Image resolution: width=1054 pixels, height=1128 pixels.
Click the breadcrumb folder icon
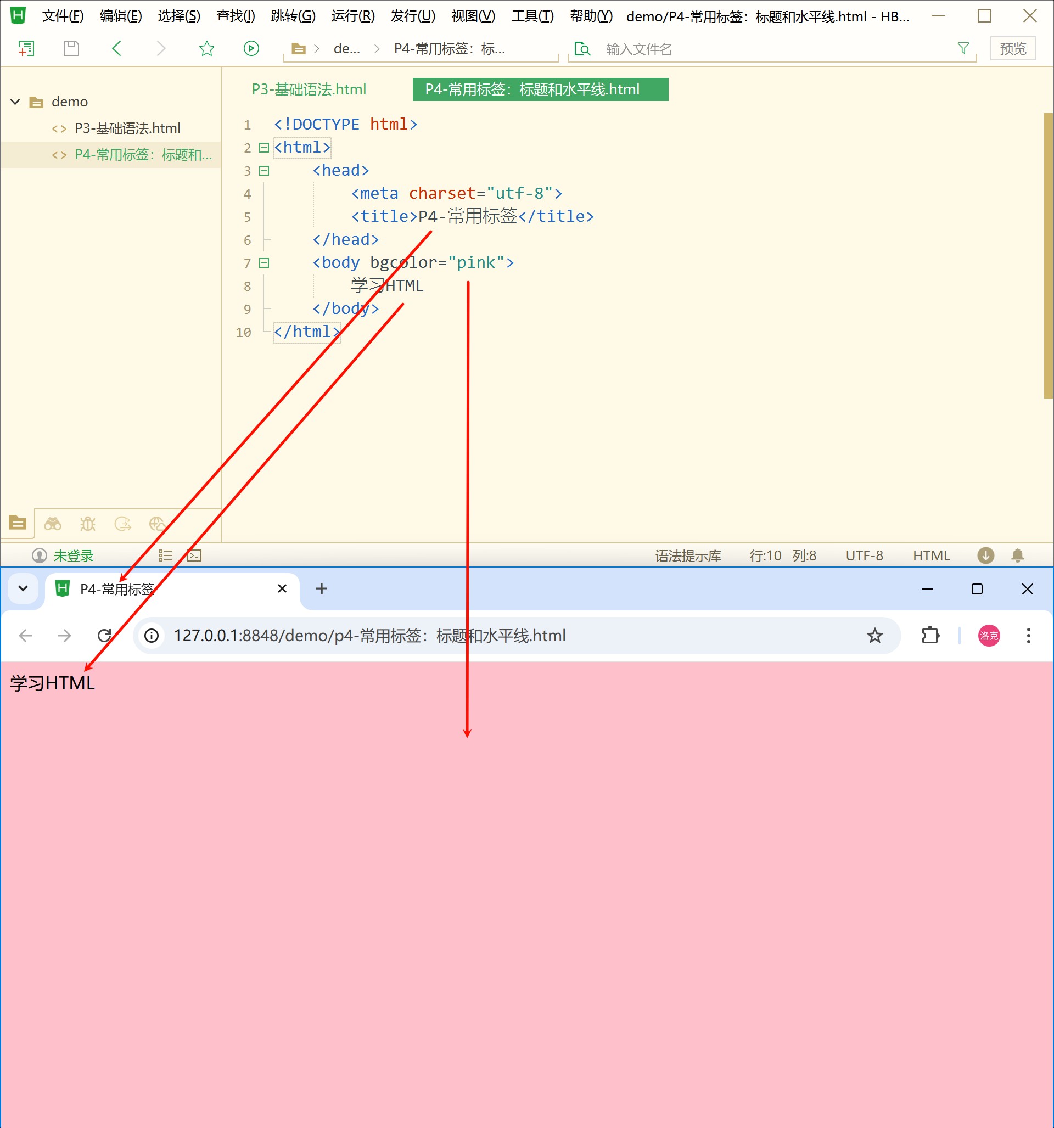click(298, 49)
